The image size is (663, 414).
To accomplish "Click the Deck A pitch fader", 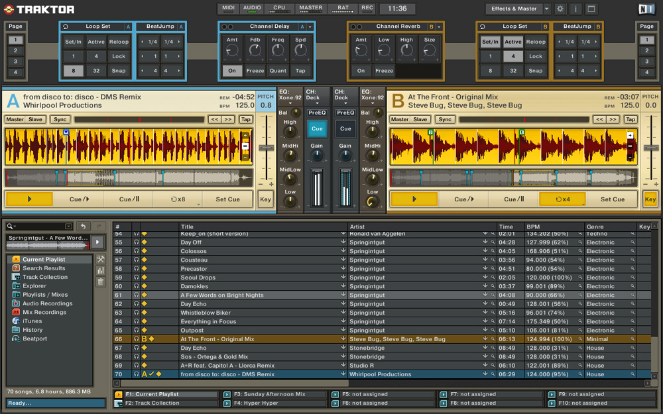I will (266, 146).
